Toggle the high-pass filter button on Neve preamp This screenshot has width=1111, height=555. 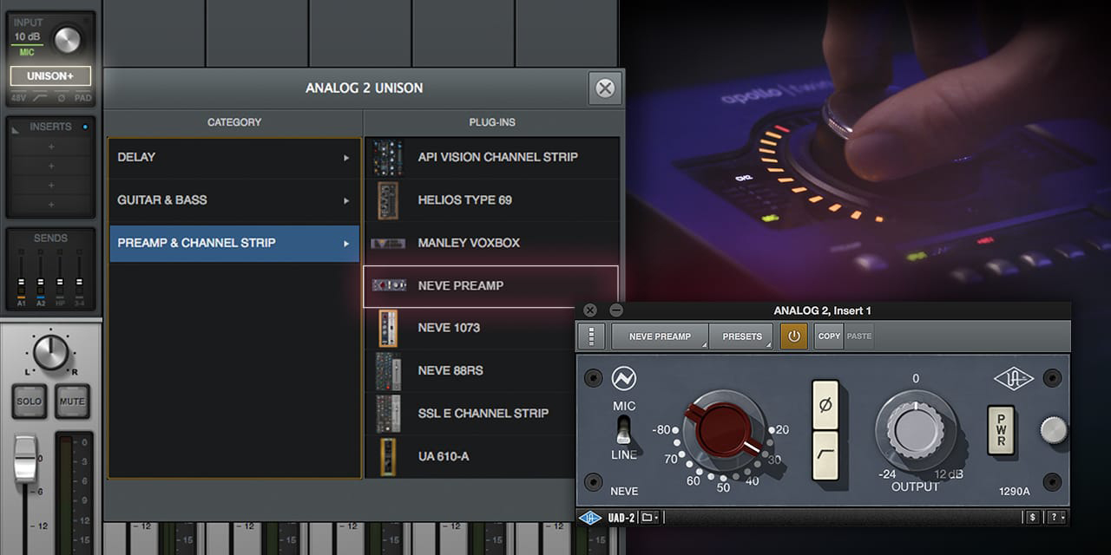pos(825,455)
